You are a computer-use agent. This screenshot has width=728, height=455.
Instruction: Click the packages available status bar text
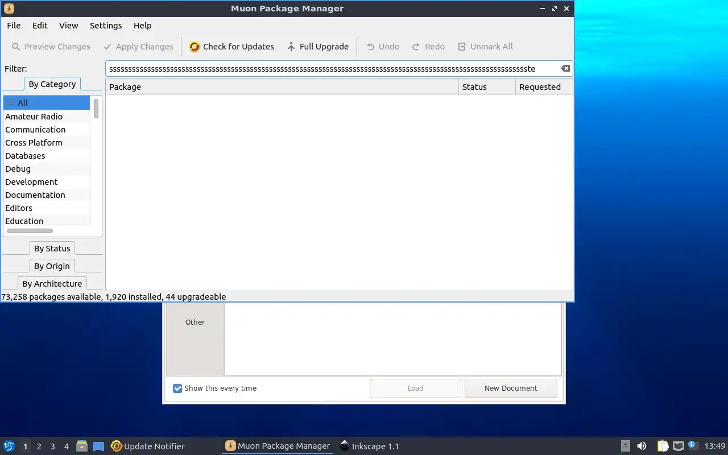coord(113,297)
